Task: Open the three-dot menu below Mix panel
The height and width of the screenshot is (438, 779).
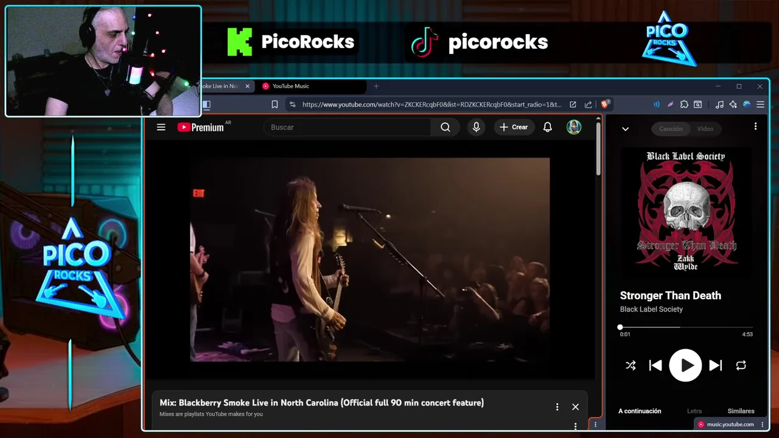Action: 575,426
